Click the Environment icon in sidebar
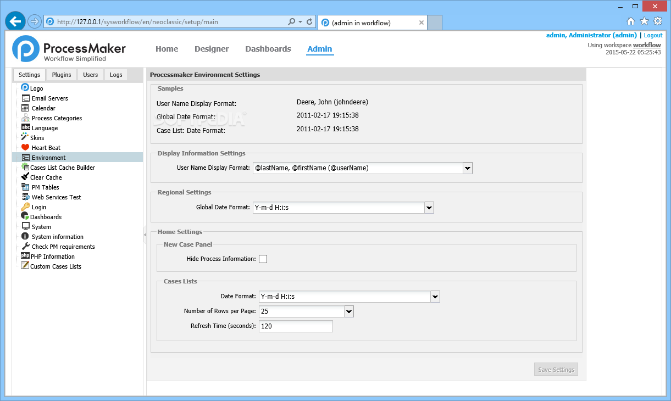This screenshot has width=671, height=401. pos(25,158)
